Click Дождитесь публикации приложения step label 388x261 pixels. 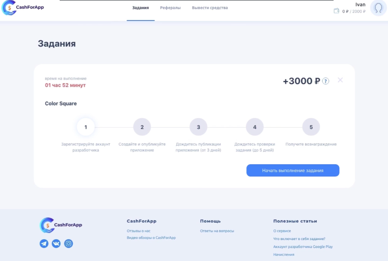pyautogui.click(x=199, y=147)
